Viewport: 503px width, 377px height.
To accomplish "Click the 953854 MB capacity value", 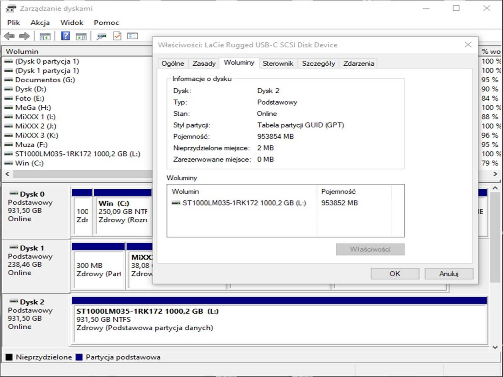I will click(275, 137).
